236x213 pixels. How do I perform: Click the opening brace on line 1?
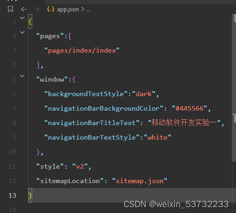tap(30, 22)
